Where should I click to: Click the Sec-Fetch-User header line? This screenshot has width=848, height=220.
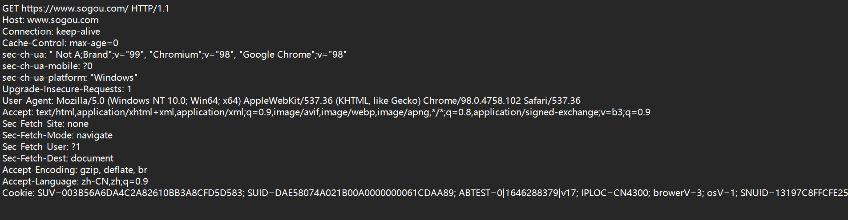click(41, 147)
